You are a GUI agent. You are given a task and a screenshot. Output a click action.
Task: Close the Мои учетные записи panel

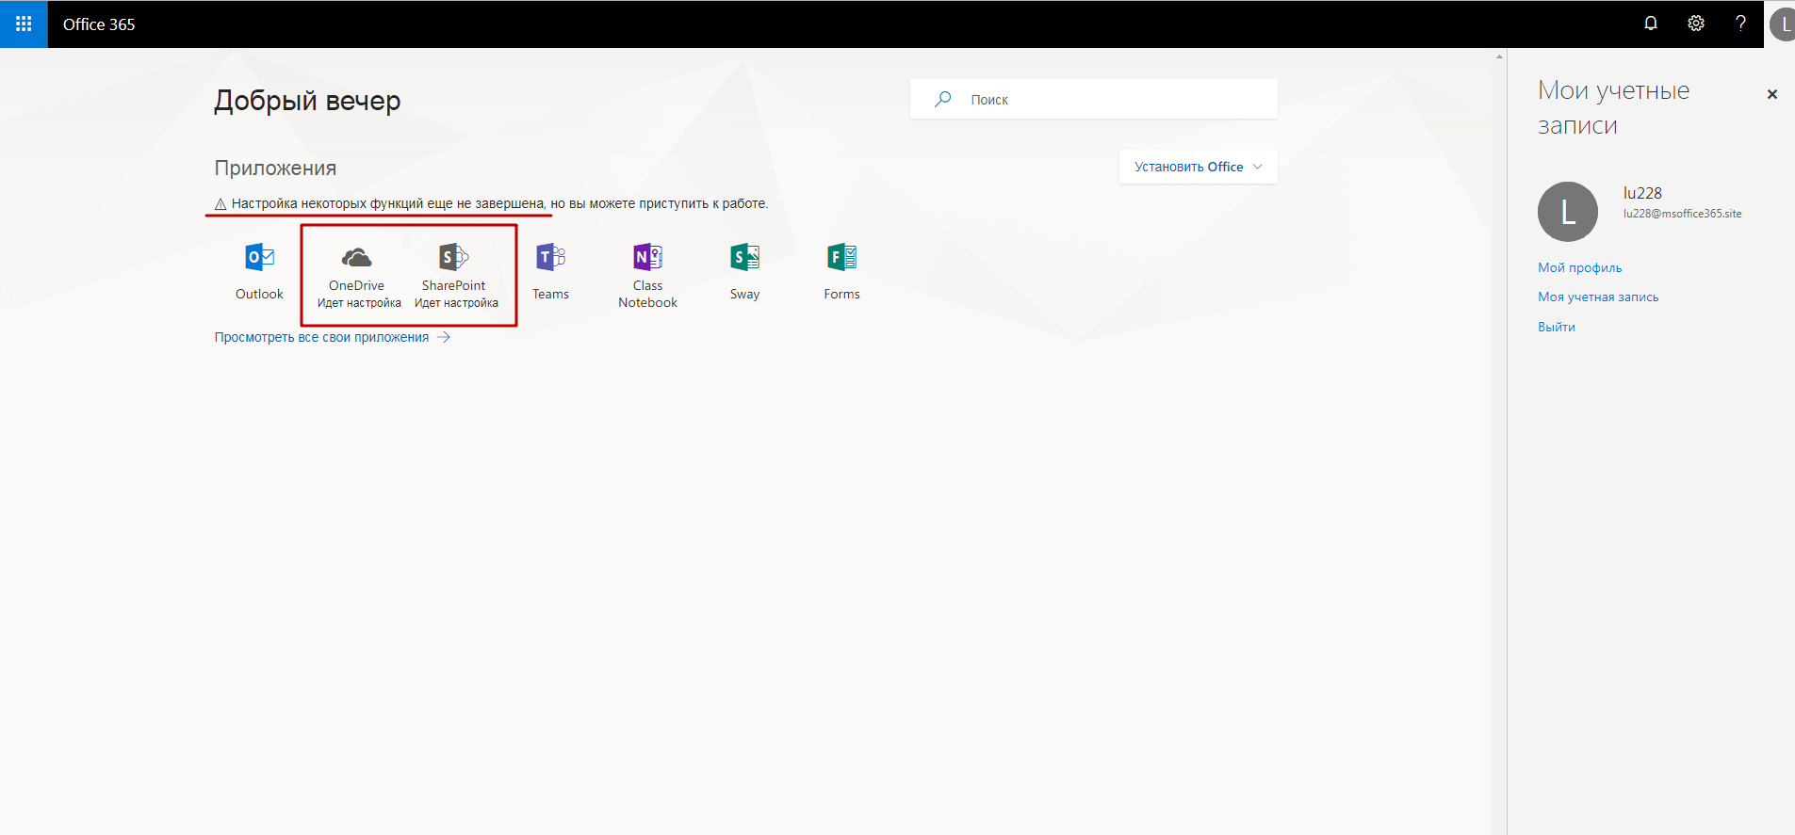point(1772,94)
